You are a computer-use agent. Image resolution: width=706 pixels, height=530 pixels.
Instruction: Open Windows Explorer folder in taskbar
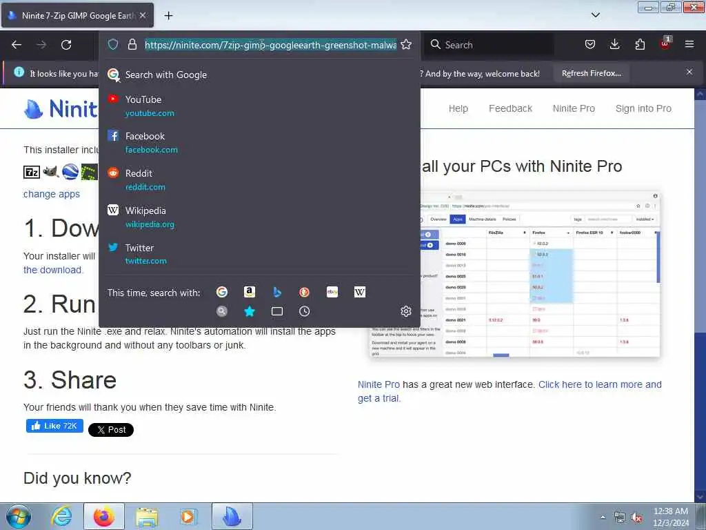pos(147,516)
